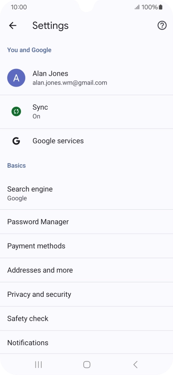This screenshot has height=375, width=173.
Task: Open Sync settings showing On
Action: point(87,112)
